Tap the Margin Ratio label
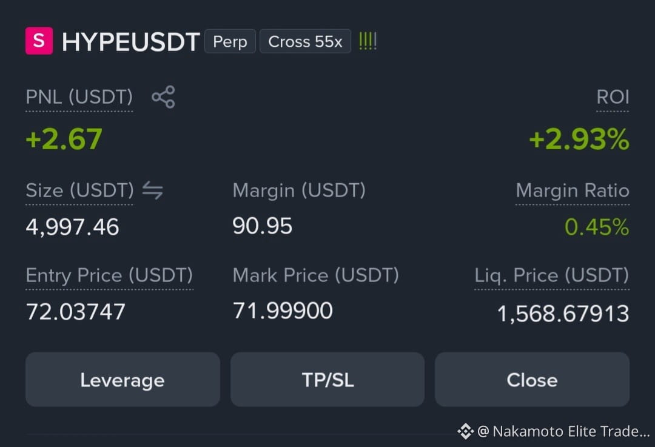Viewport: 655px width, 447px height. 573,190
